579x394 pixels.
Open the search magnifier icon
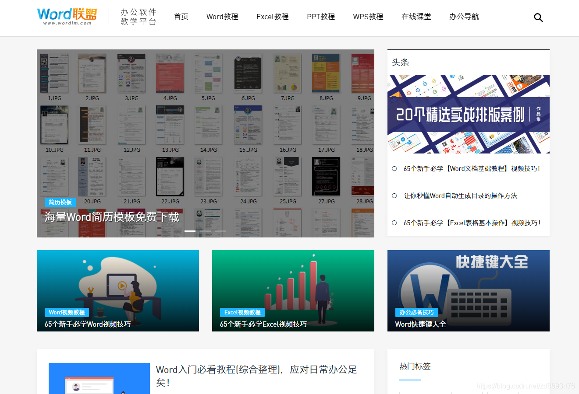538,17
